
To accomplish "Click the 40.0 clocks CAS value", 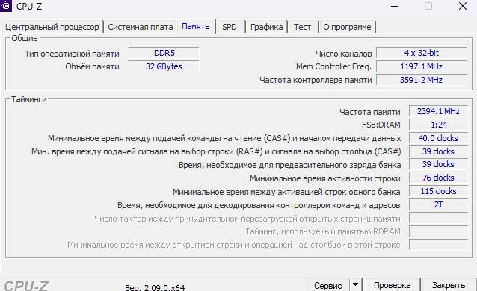I will (438, 138).
